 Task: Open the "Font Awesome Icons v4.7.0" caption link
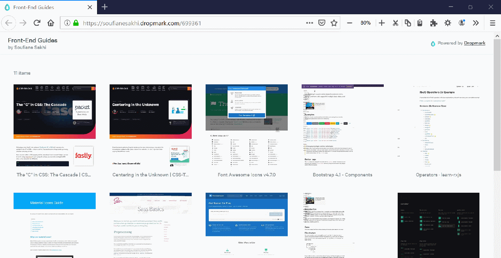[247, 175]
